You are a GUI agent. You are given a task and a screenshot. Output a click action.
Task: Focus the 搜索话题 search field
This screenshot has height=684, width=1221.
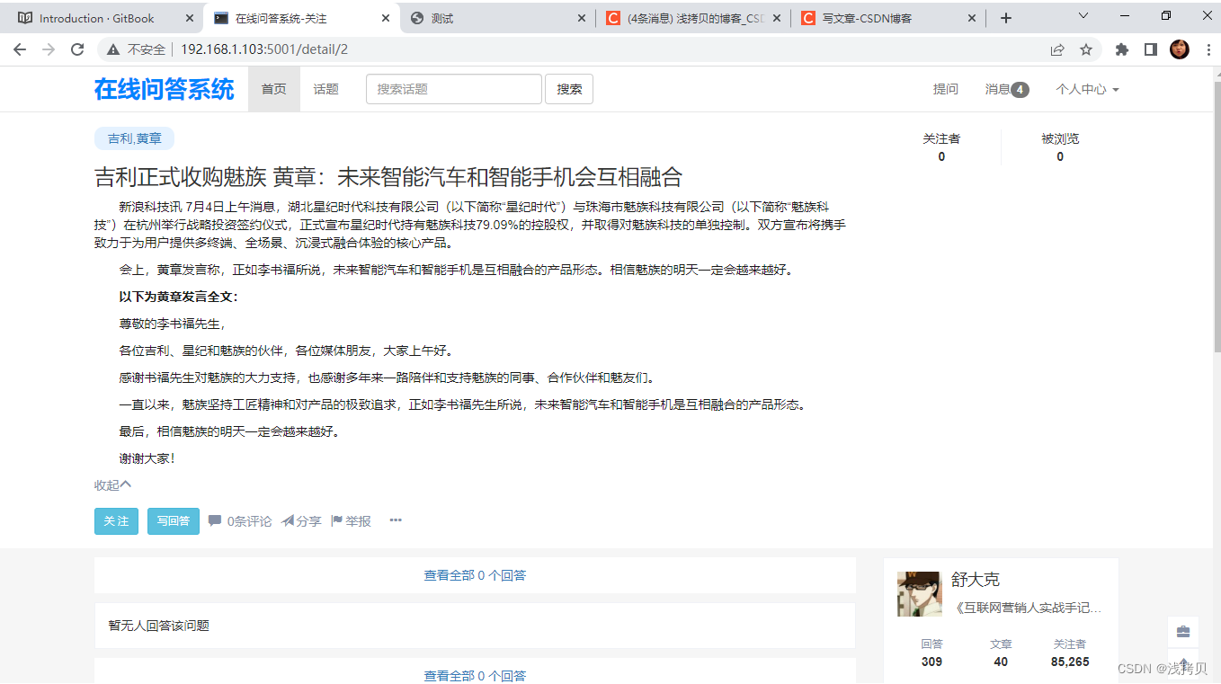[454, 89]
